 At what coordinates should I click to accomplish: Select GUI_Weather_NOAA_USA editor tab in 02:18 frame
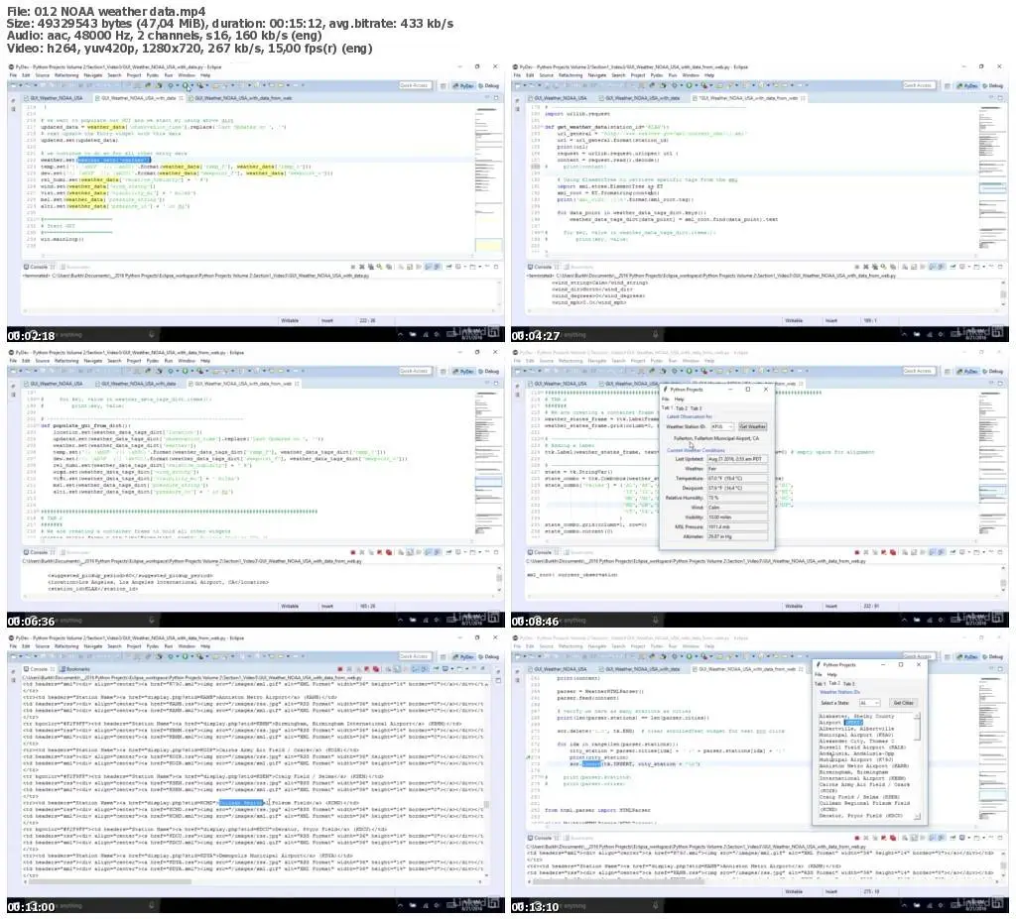tap(56, 98)
